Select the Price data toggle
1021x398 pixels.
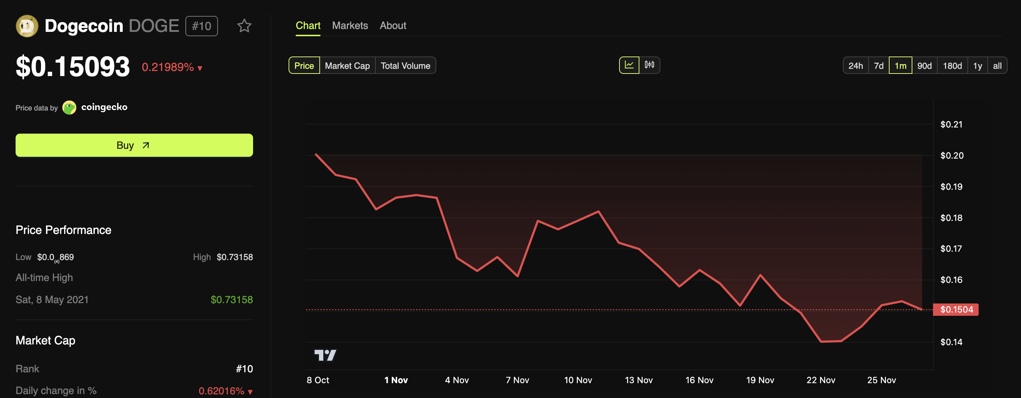(x=304, y=66)
